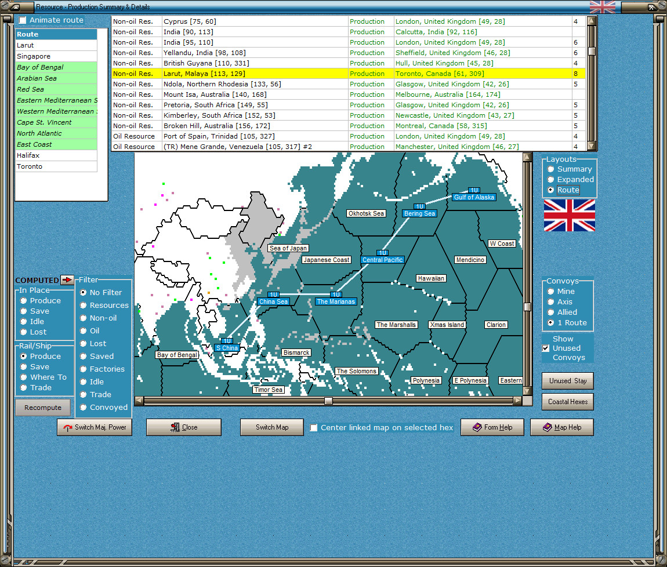The width and height of the screenshot is (667, 567).
Task: Select Rail/Ship Trade option
Action: point(24,388)
